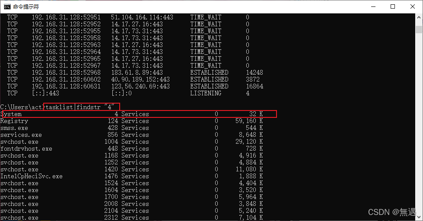Click the fontdrvhost.exe process name
Image resolution: width=423 pixels, height=221 pixels.
(x=26, y=149)
